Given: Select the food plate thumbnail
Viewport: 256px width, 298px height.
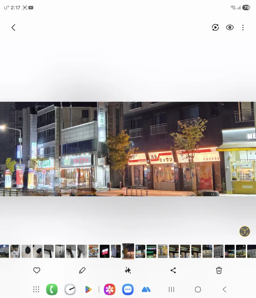Looking at the screenshot, I should [93, 251].
